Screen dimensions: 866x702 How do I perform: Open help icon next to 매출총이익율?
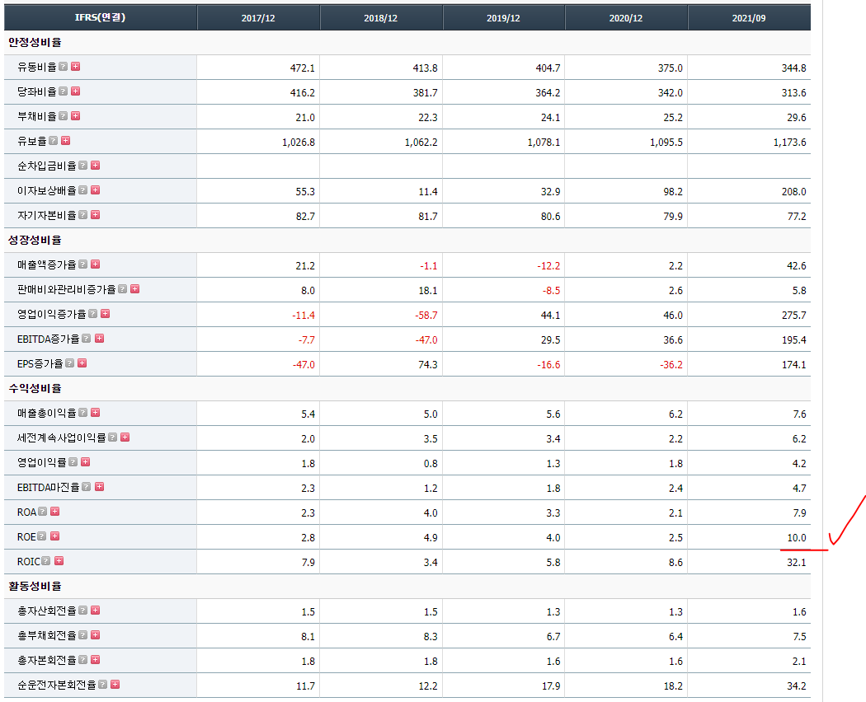click(82, 412)
